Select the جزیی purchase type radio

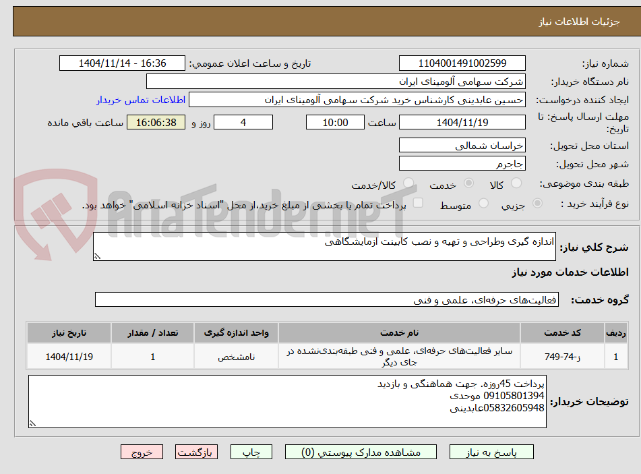pyautogui.click(x=538, y=203)
